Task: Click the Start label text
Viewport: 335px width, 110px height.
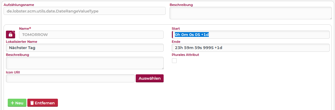Action: click(176, 29)
